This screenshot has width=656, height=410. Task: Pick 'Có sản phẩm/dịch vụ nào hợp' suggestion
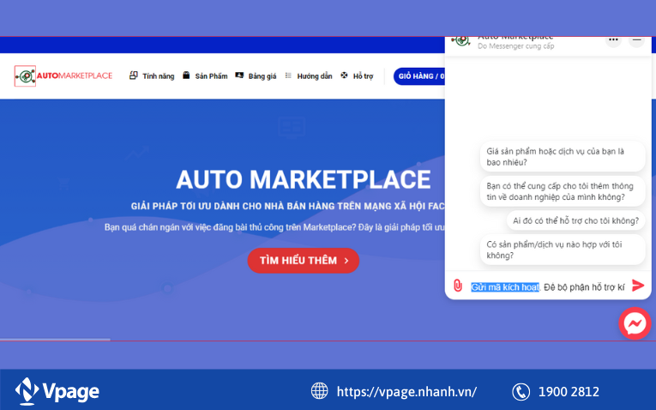click(x=562, y=250)
